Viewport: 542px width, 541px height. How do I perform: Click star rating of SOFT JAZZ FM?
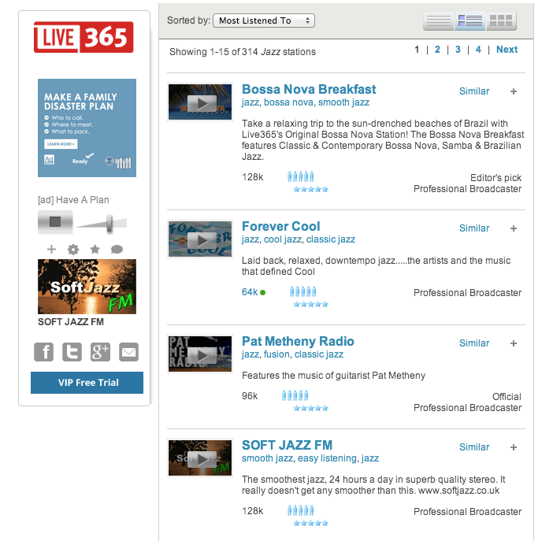click(x=310, y=524)
